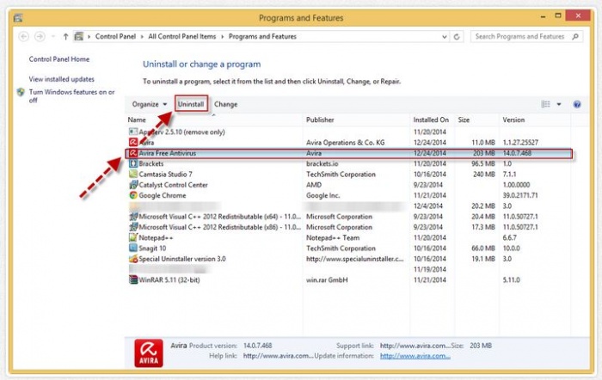Image resolution: width=602 pixels, height=380 pixels.
Task: Expand the chevron after Control Panel breadcrumb
Action: pos(142,36)
